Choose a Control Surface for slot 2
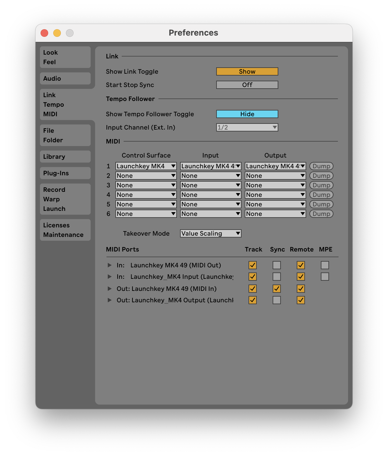 tap(146, 176)
